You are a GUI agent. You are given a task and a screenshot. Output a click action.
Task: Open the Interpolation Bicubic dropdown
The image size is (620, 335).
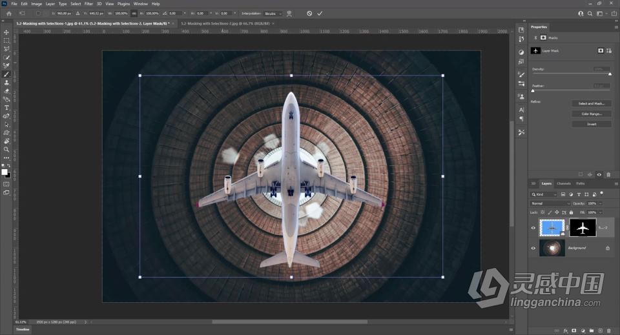[x=273, y=14]
